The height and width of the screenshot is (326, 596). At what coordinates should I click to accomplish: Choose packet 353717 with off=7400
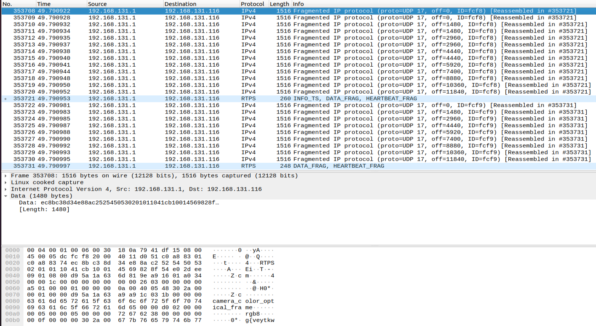pos(298,72)
